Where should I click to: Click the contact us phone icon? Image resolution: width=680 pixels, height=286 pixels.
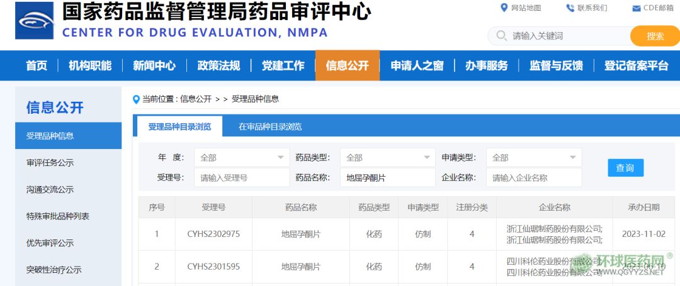pyautogui.click(x=570, y=8)
